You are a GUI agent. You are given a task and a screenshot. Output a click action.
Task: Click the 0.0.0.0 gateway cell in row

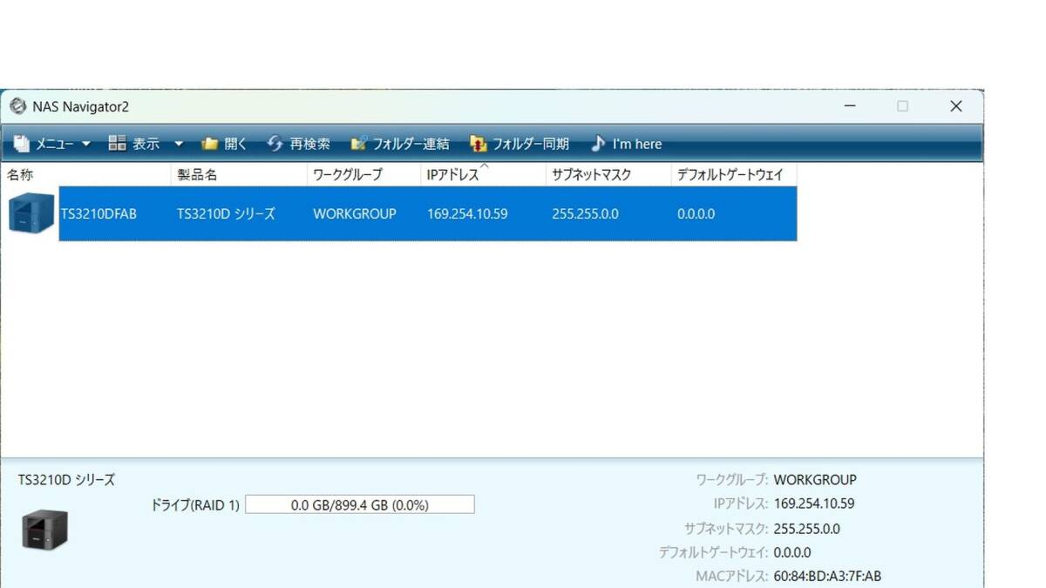(x=696, y=213)
